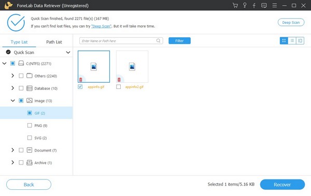Click the FoneLab dog logo
311x196 pixels.
(8, 5)
